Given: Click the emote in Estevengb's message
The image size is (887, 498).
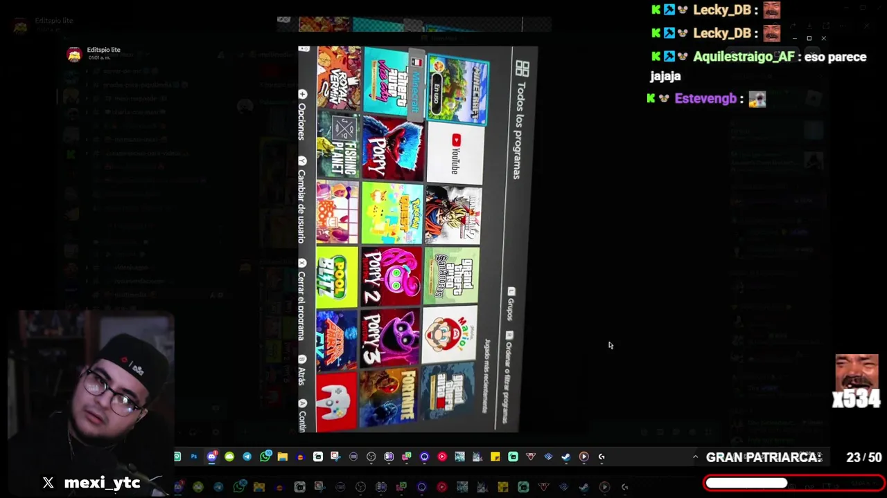Looking at the screenshot, I should pyautogui.click(x=757, y=99).
